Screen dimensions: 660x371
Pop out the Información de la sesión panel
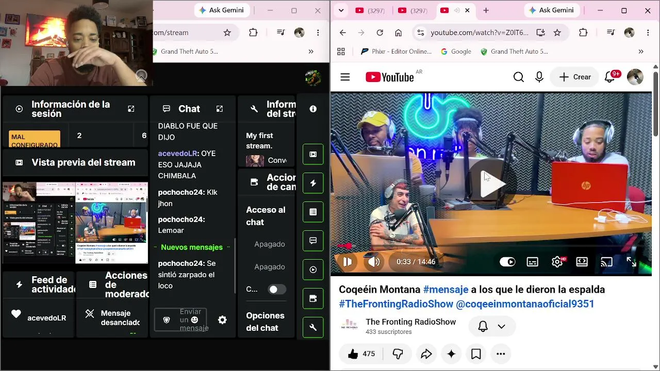click(131, 109)
